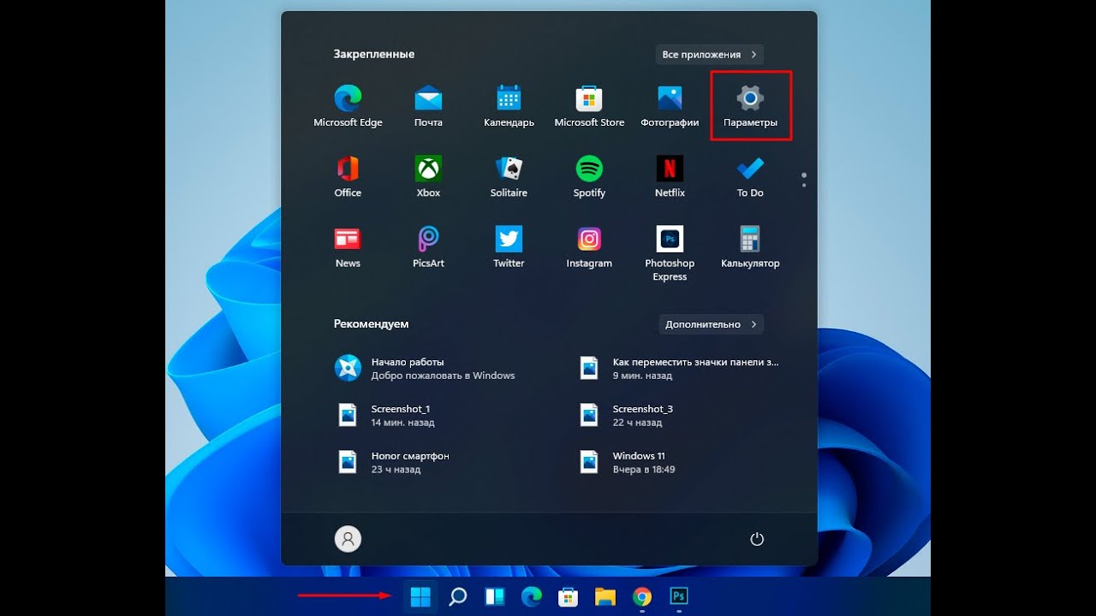Launch the Solitaire game

pyautogui.click(x=509, y=176)
